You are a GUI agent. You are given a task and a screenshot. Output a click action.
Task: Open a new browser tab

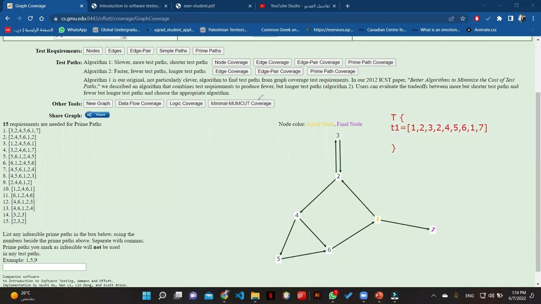[347, 6]
